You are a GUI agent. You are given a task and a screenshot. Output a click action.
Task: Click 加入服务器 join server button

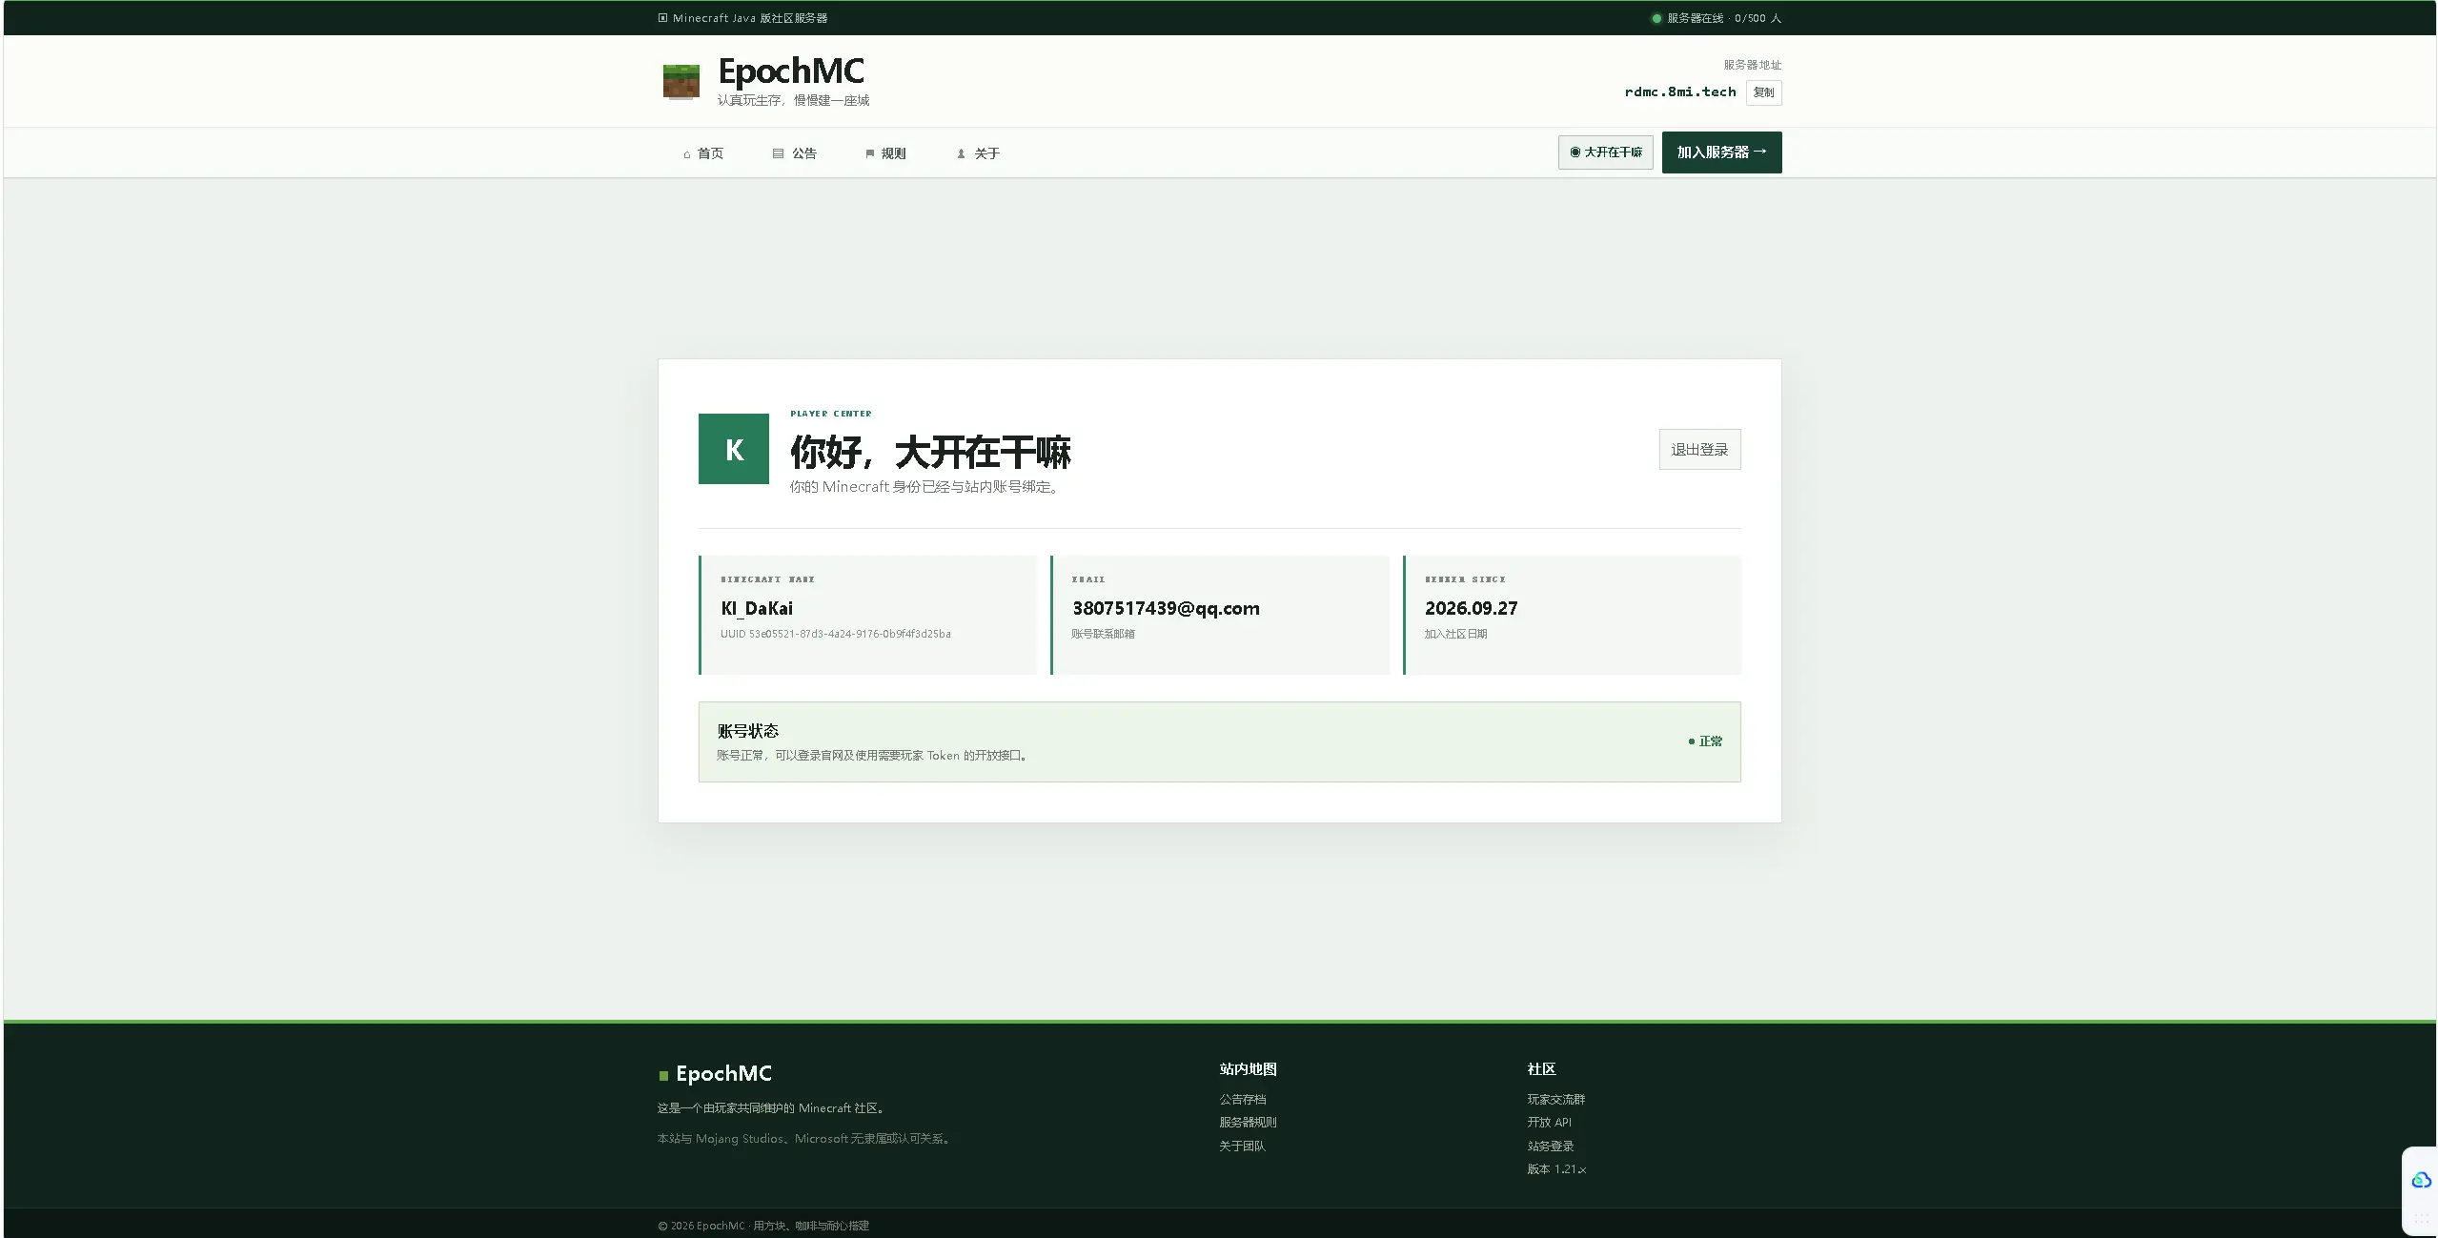pyautogui.click(x=1721, y=152)
